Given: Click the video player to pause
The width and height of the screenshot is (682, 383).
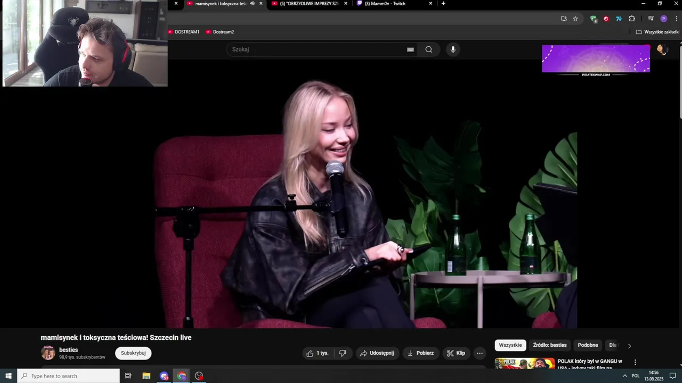Looking at the screenshot, I should (341, 194).
